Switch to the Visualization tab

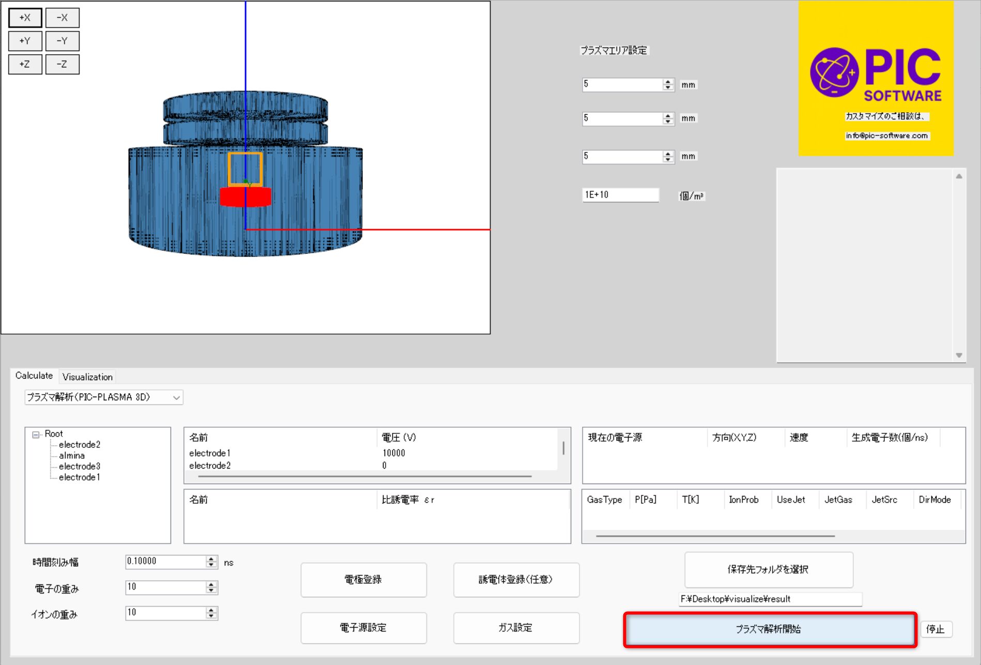point(87,377)
